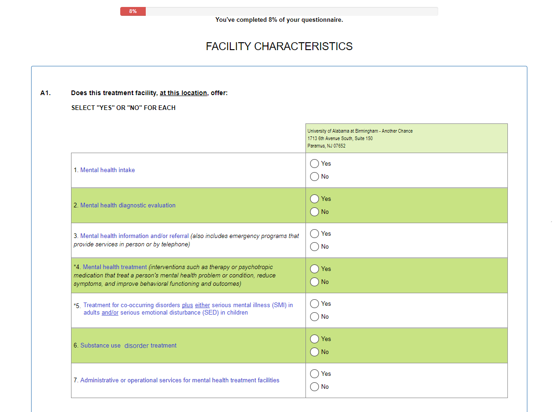Click the facility name header cell
This screenshot has width=558, height=412.
coord(406,138)
